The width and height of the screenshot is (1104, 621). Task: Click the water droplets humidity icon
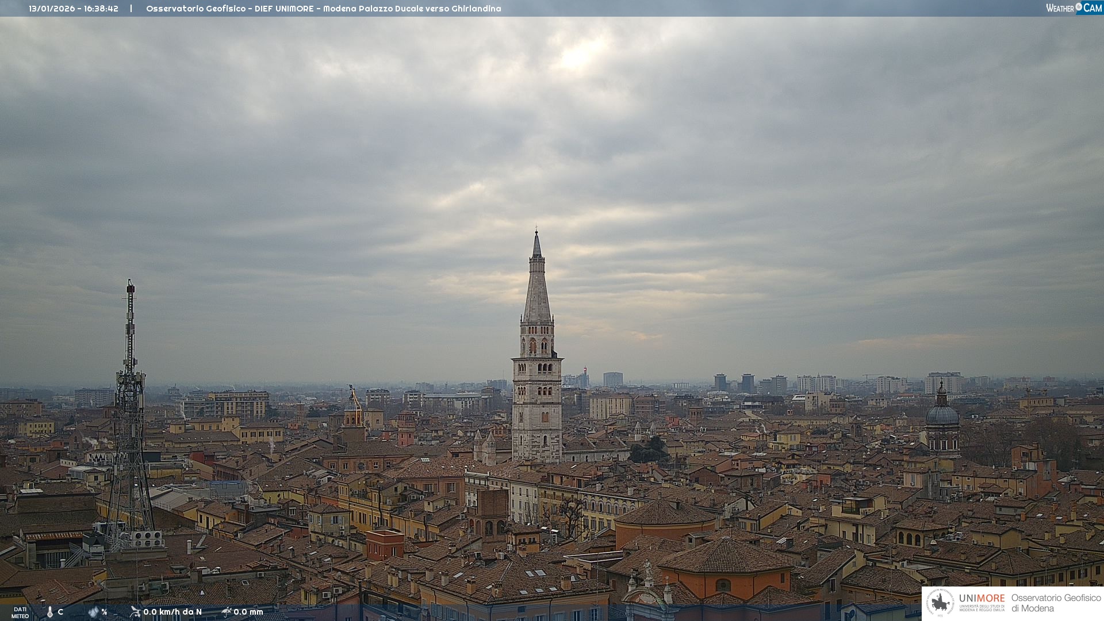[93, 612]
